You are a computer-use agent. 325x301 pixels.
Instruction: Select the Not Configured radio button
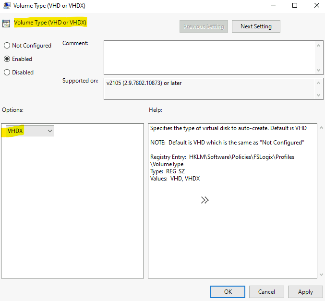tap(7, 46)
